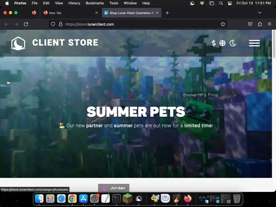Click the Jordan label below the banner

(x=114, y=188)
